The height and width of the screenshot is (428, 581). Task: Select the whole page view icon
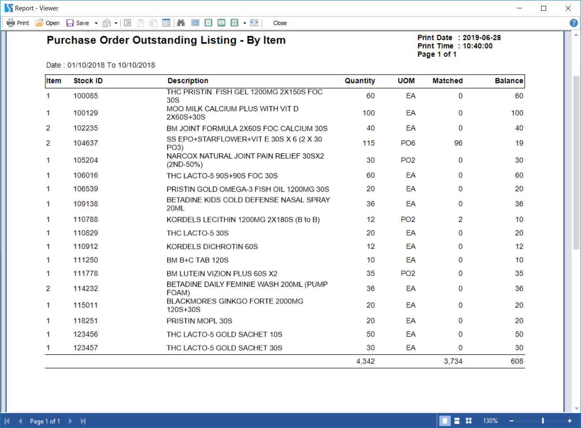point(209,23)
